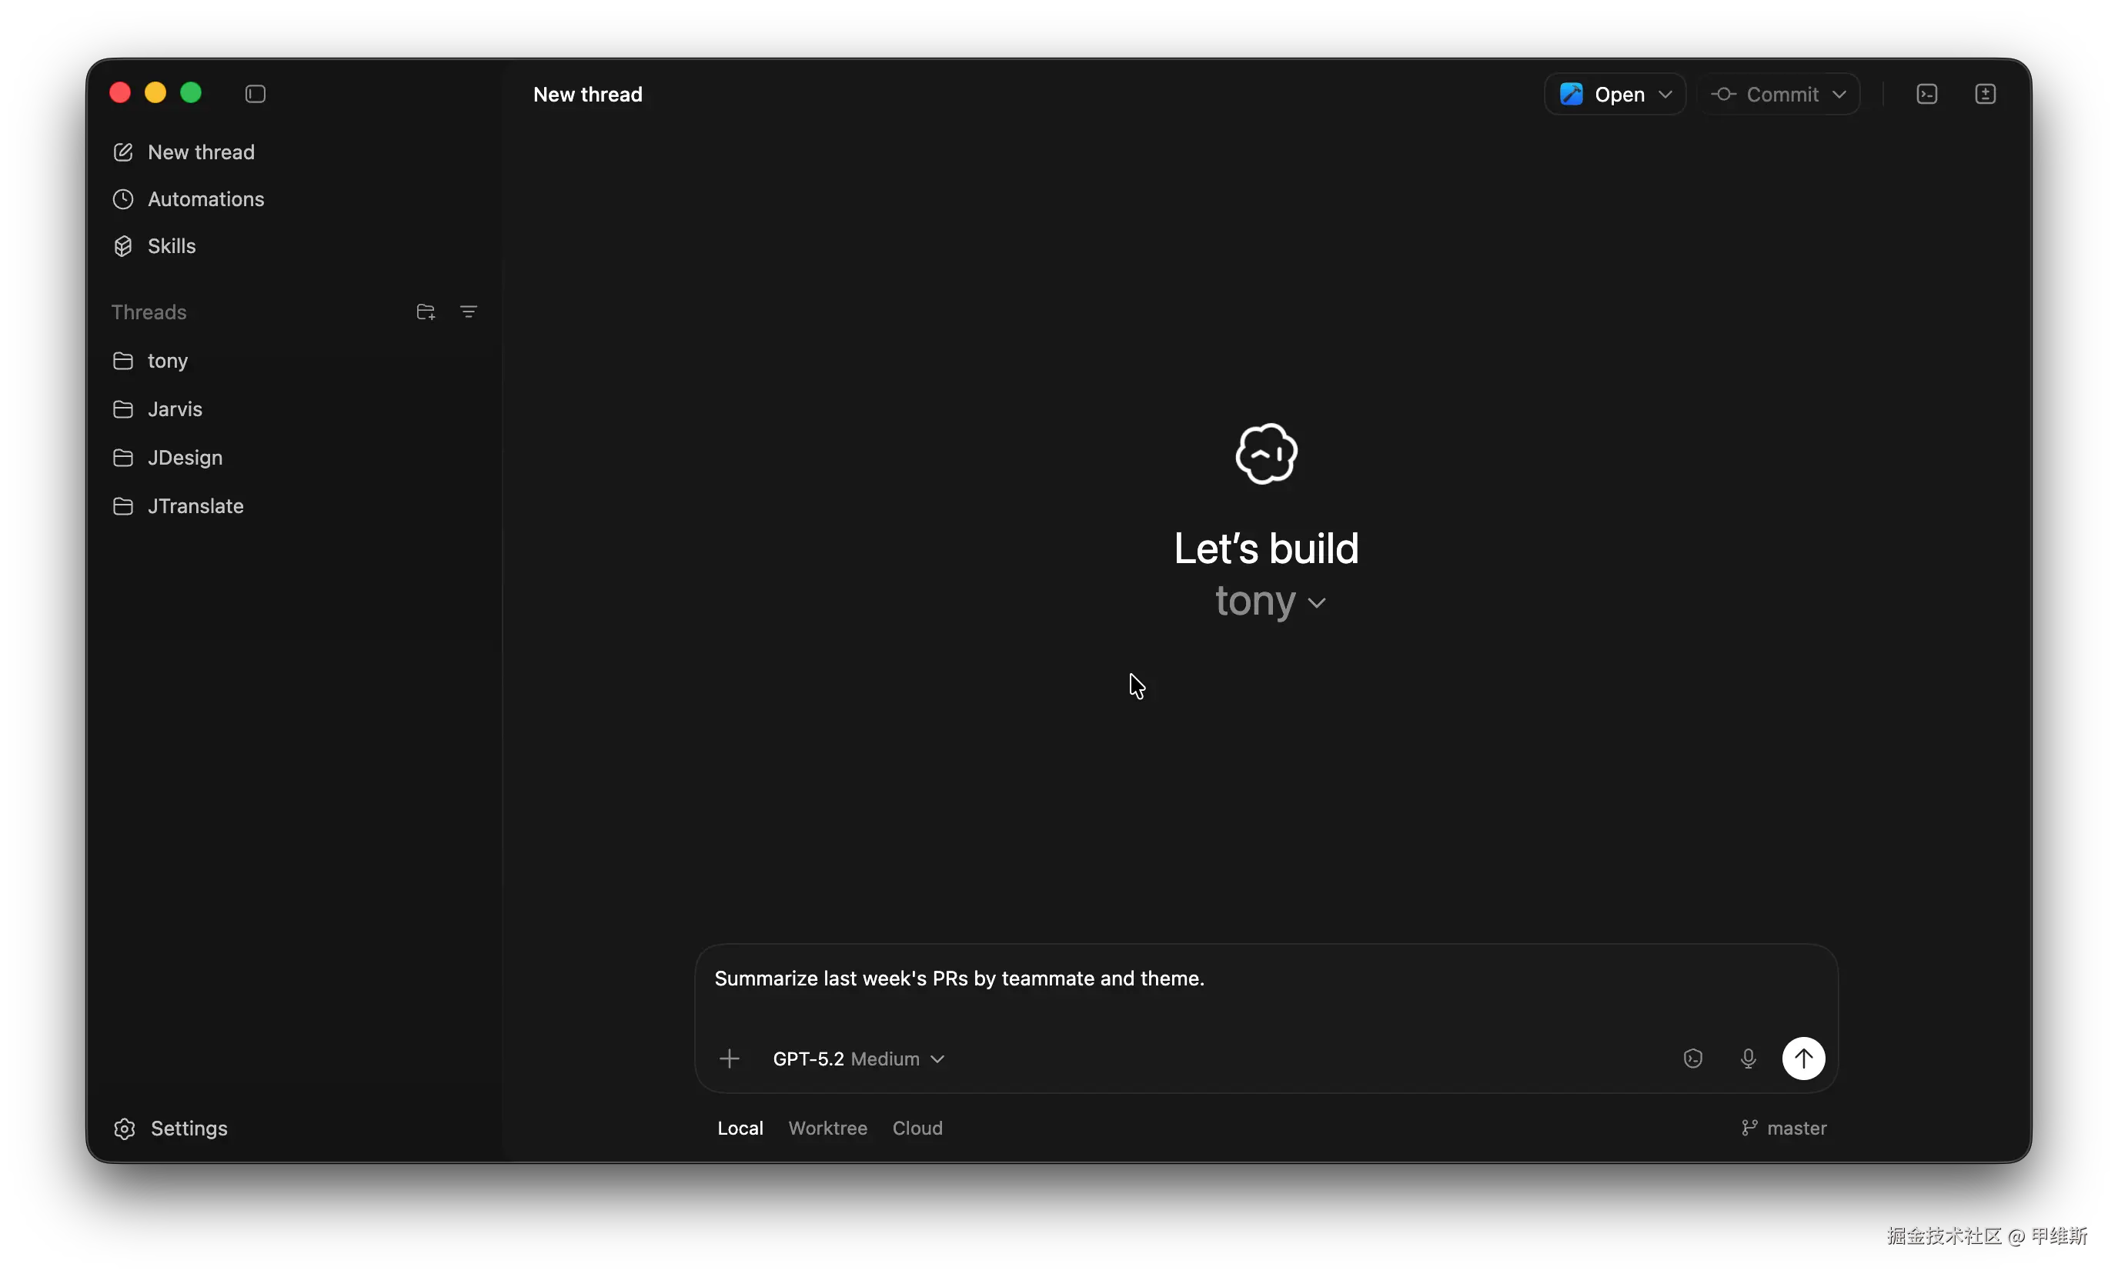Switch to Worktree mode
This screenshot has height=1277, width=2118.
pos(828,1128)
